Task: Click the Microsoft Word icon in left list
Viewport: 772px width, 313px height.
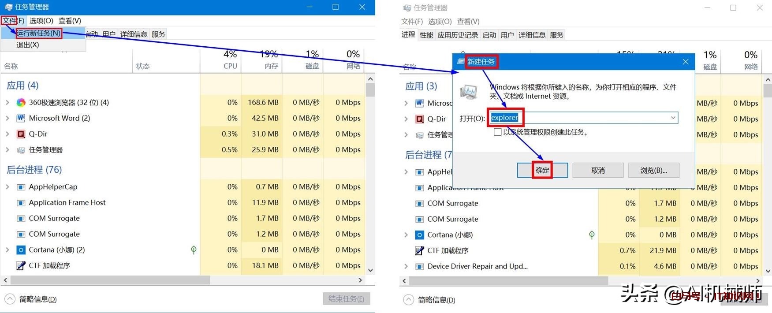Action: [21, 118]
